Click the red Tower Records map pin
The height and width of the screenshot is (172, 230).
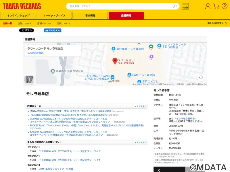(x=115, y=61)
